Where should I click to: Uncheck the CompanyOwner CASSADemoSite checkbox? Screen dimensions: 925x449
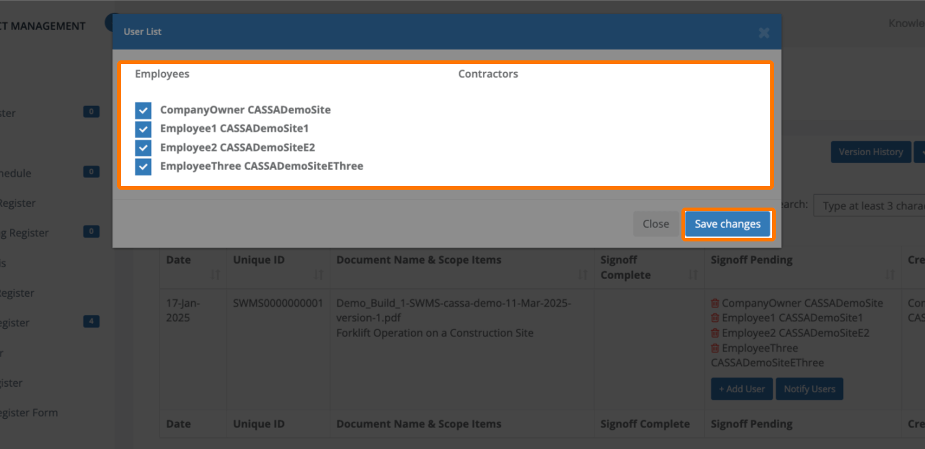click(143, 110)
